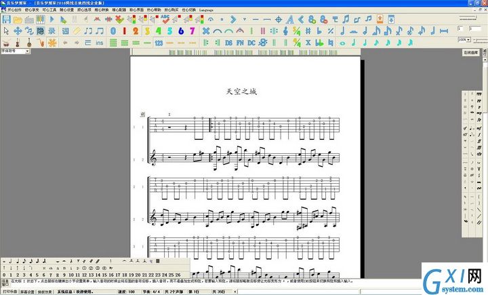Click the 系统信息 status bar entry
The image size is (488, 295).
tap(75, 292)
